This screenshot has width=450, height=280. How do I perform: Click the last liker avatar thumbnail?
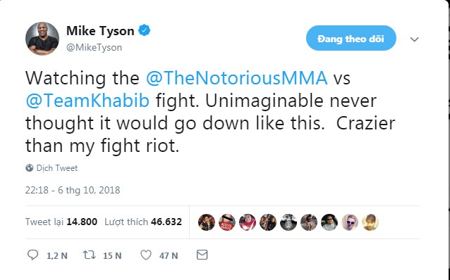370,222
